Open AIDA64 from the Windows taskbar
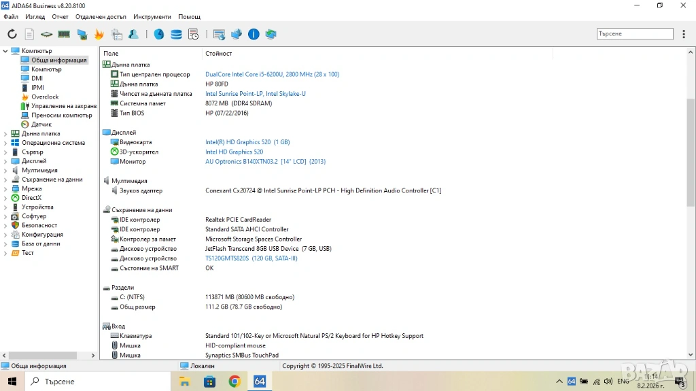The width and height of the screenshot is (696, 391). tap(260, 381)
